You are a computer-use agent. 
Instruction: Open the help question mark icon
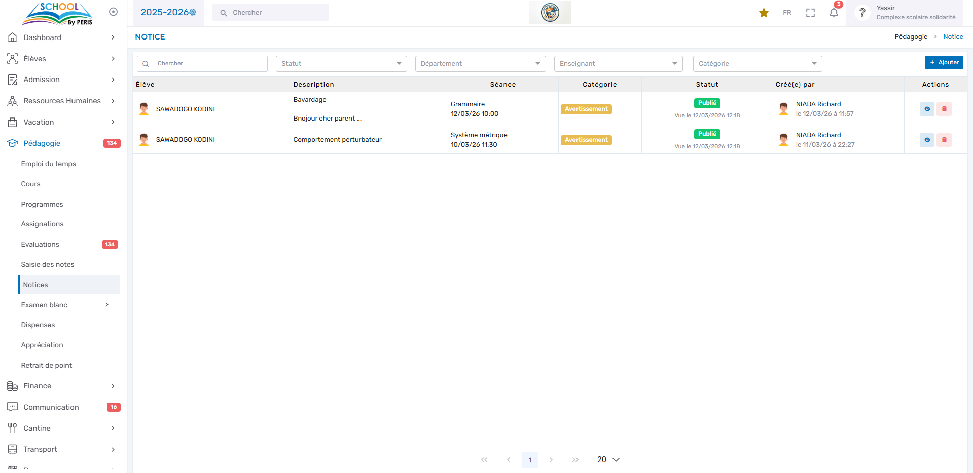(862, 13)
